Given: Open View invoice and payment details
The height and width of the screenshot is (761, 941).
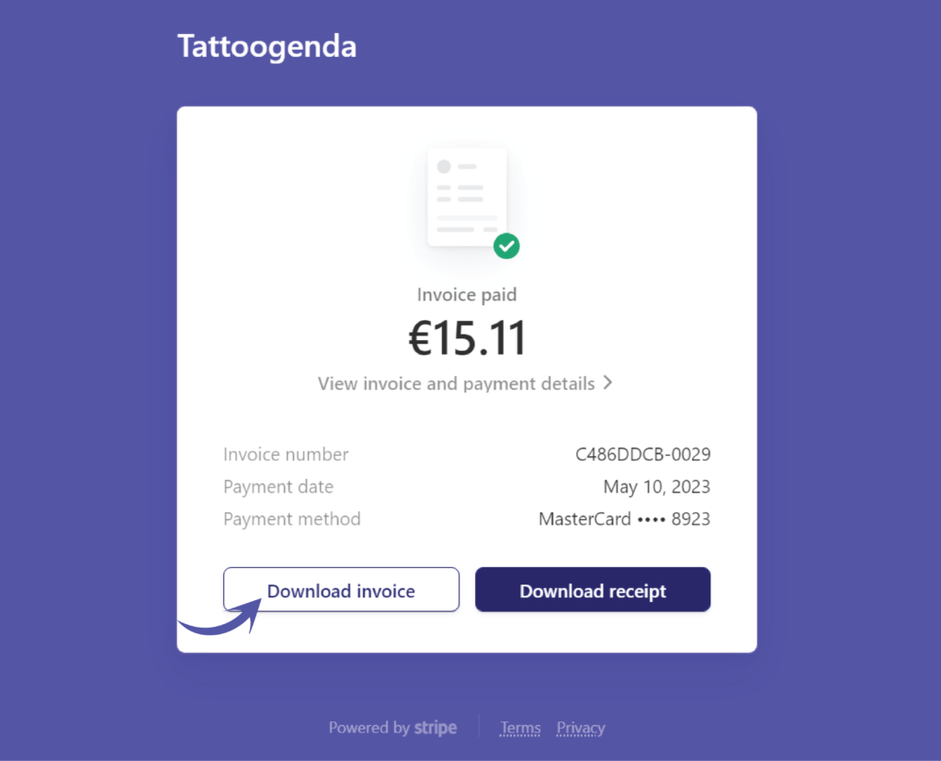Looking at the screenshot, I should tap(456, 383).
